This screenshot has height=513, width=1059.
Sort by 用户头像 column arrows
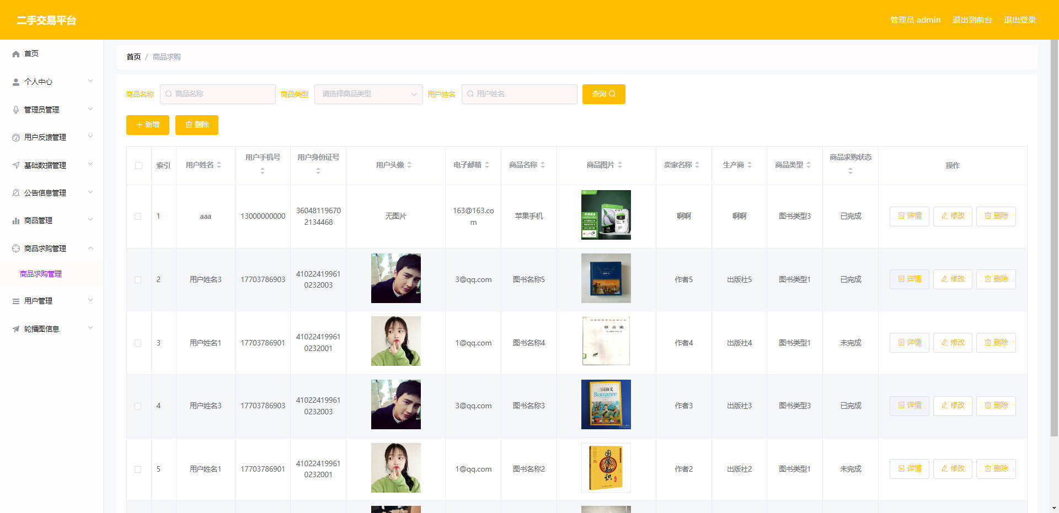point(409,165)
